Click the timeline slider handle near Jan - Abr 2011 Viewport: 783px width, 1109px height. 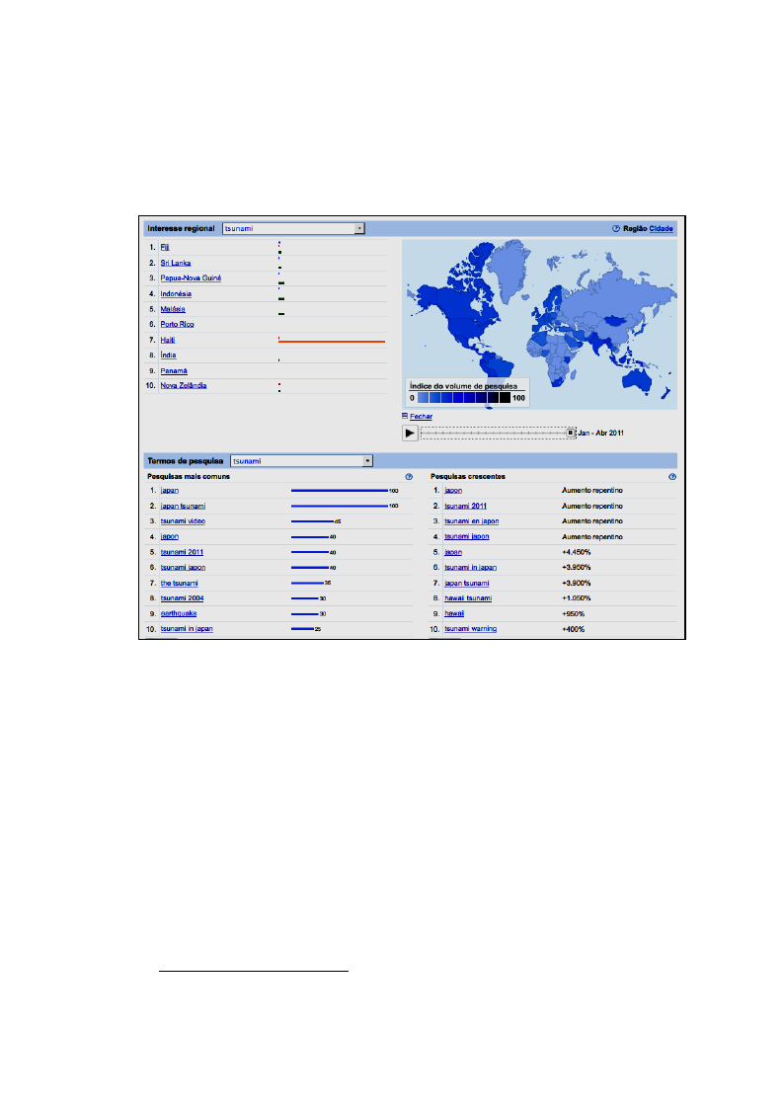click(571, 433)
